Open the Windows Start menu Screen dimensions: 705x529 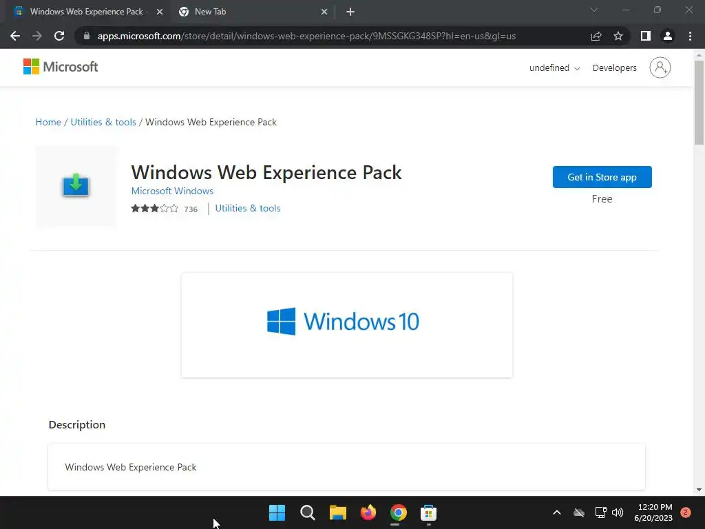[277, 512]
